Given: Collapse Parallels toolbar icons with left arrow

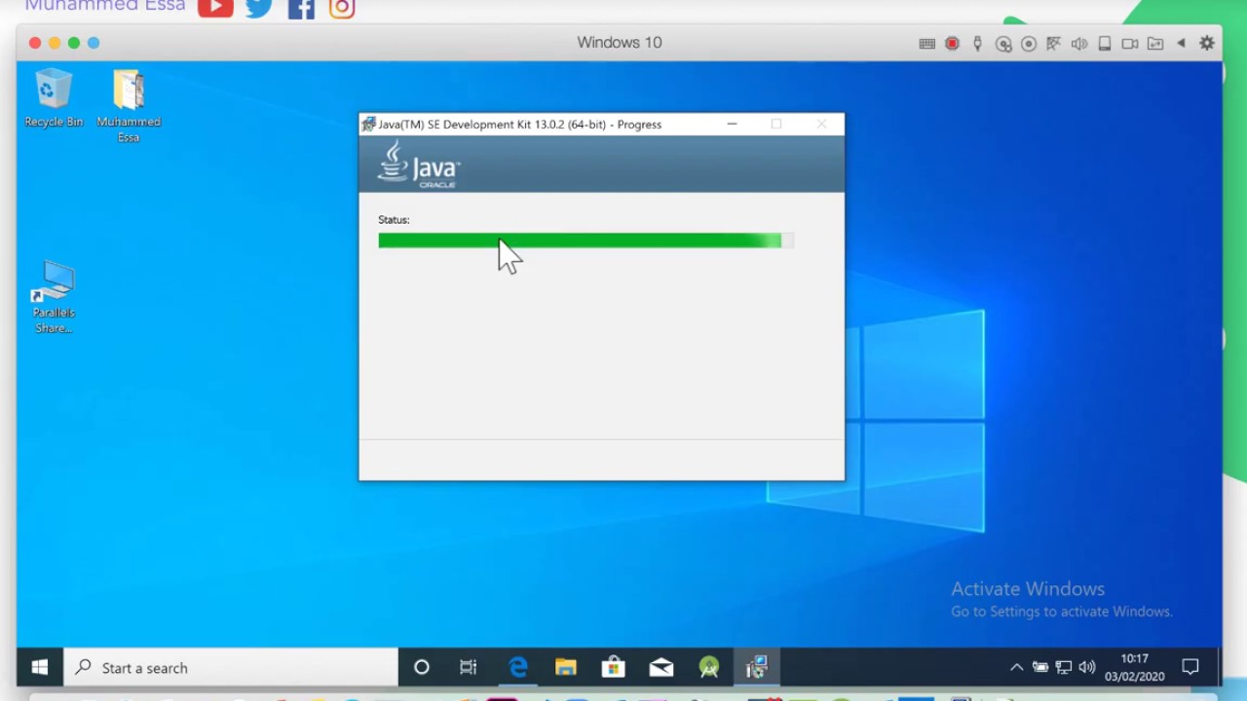Looking at the screenshot, I should point(1181,44).
